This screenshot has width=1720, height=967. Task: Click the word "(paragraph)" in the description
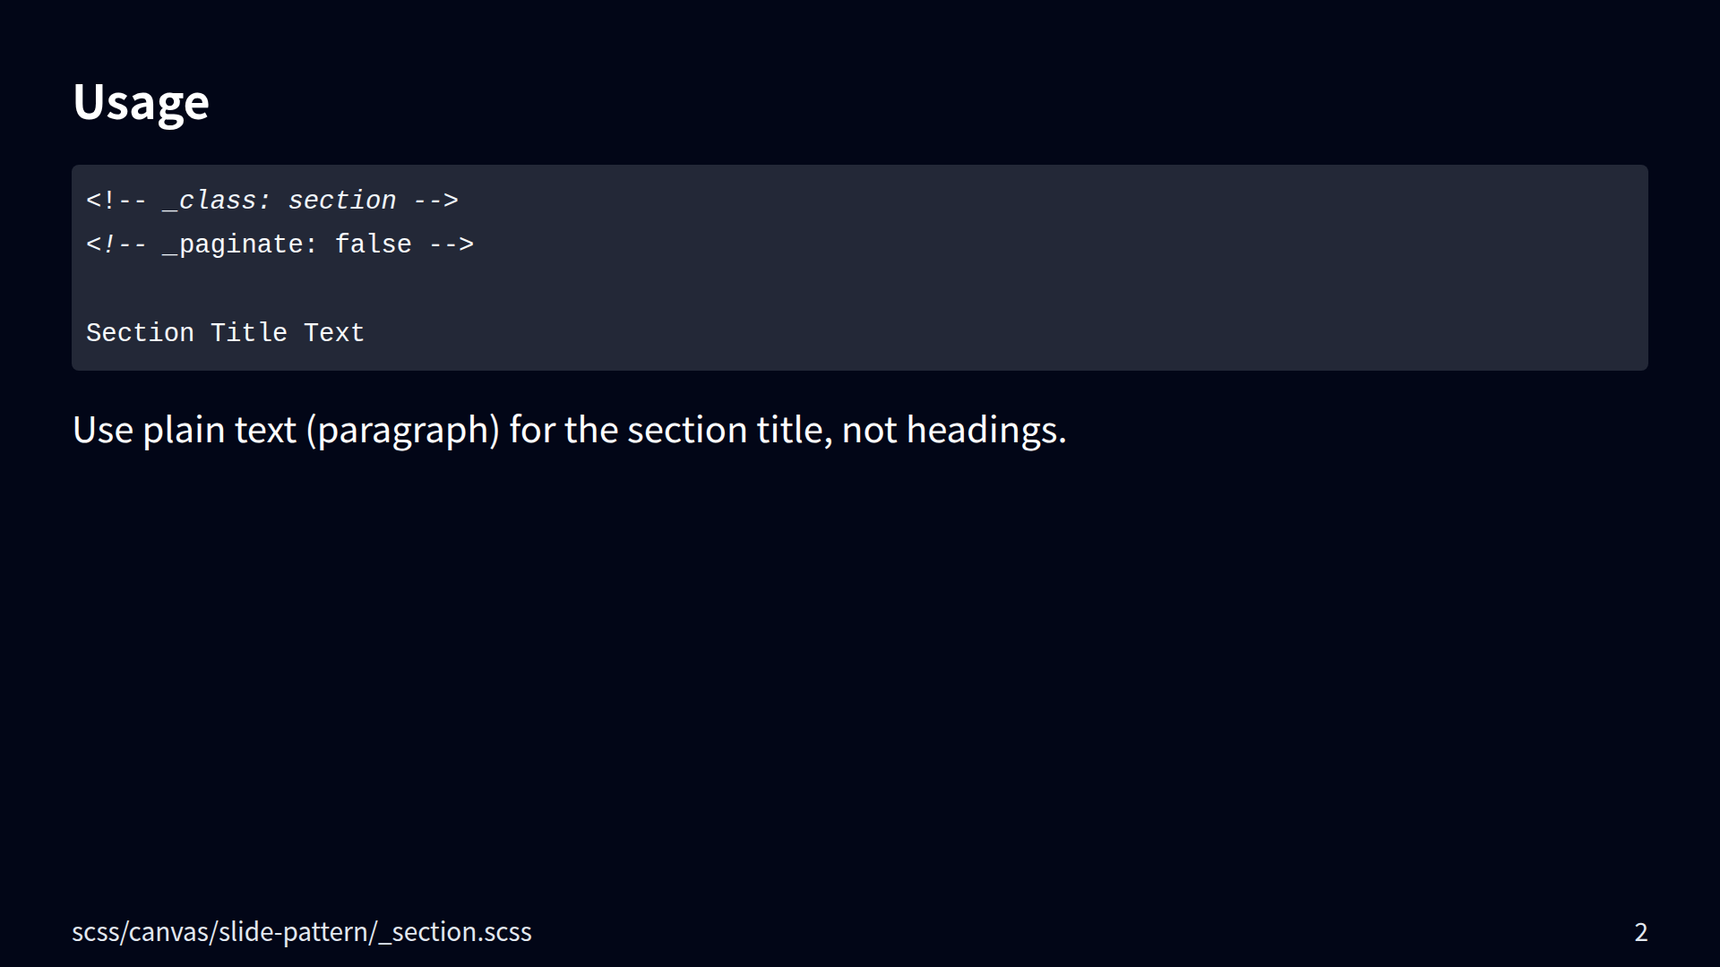tap(403, 430)
